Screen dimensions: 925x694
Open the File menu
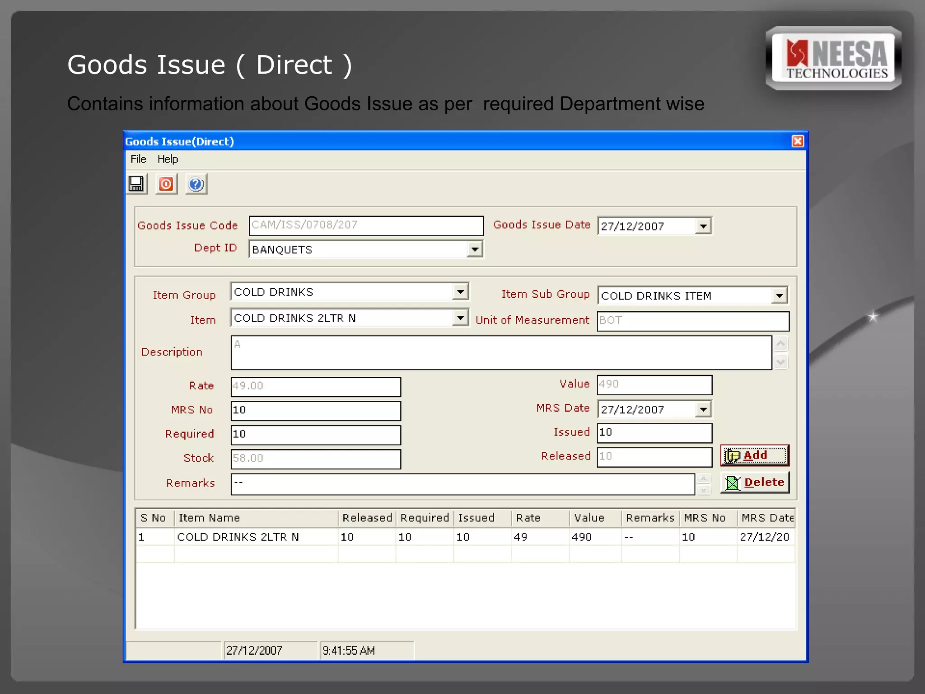click(138, 159)
